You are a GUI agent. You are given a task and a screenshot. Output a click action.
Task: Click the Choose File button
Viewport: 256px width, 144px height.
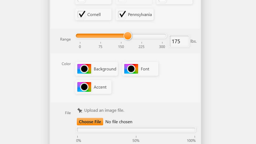(90, 122)
